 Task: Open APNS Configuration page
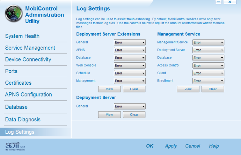[28, 94]
